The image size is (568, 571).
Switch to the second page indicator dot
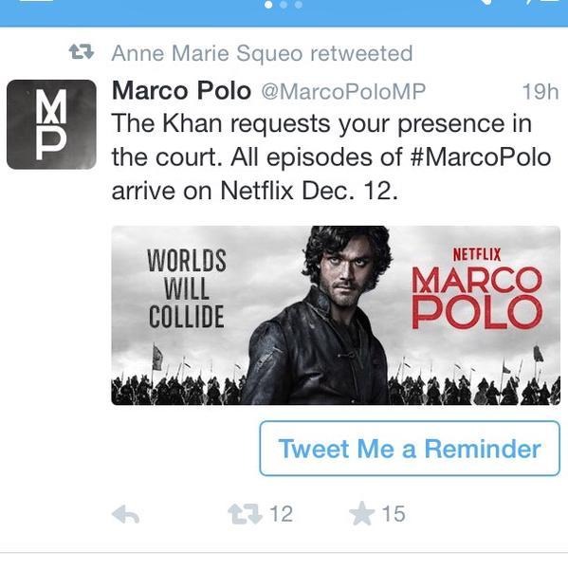[x=284, y=5]
